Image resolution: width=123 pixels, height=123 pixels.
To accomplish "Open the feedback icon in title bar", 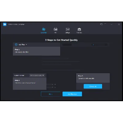I will [x=101, y=24].
